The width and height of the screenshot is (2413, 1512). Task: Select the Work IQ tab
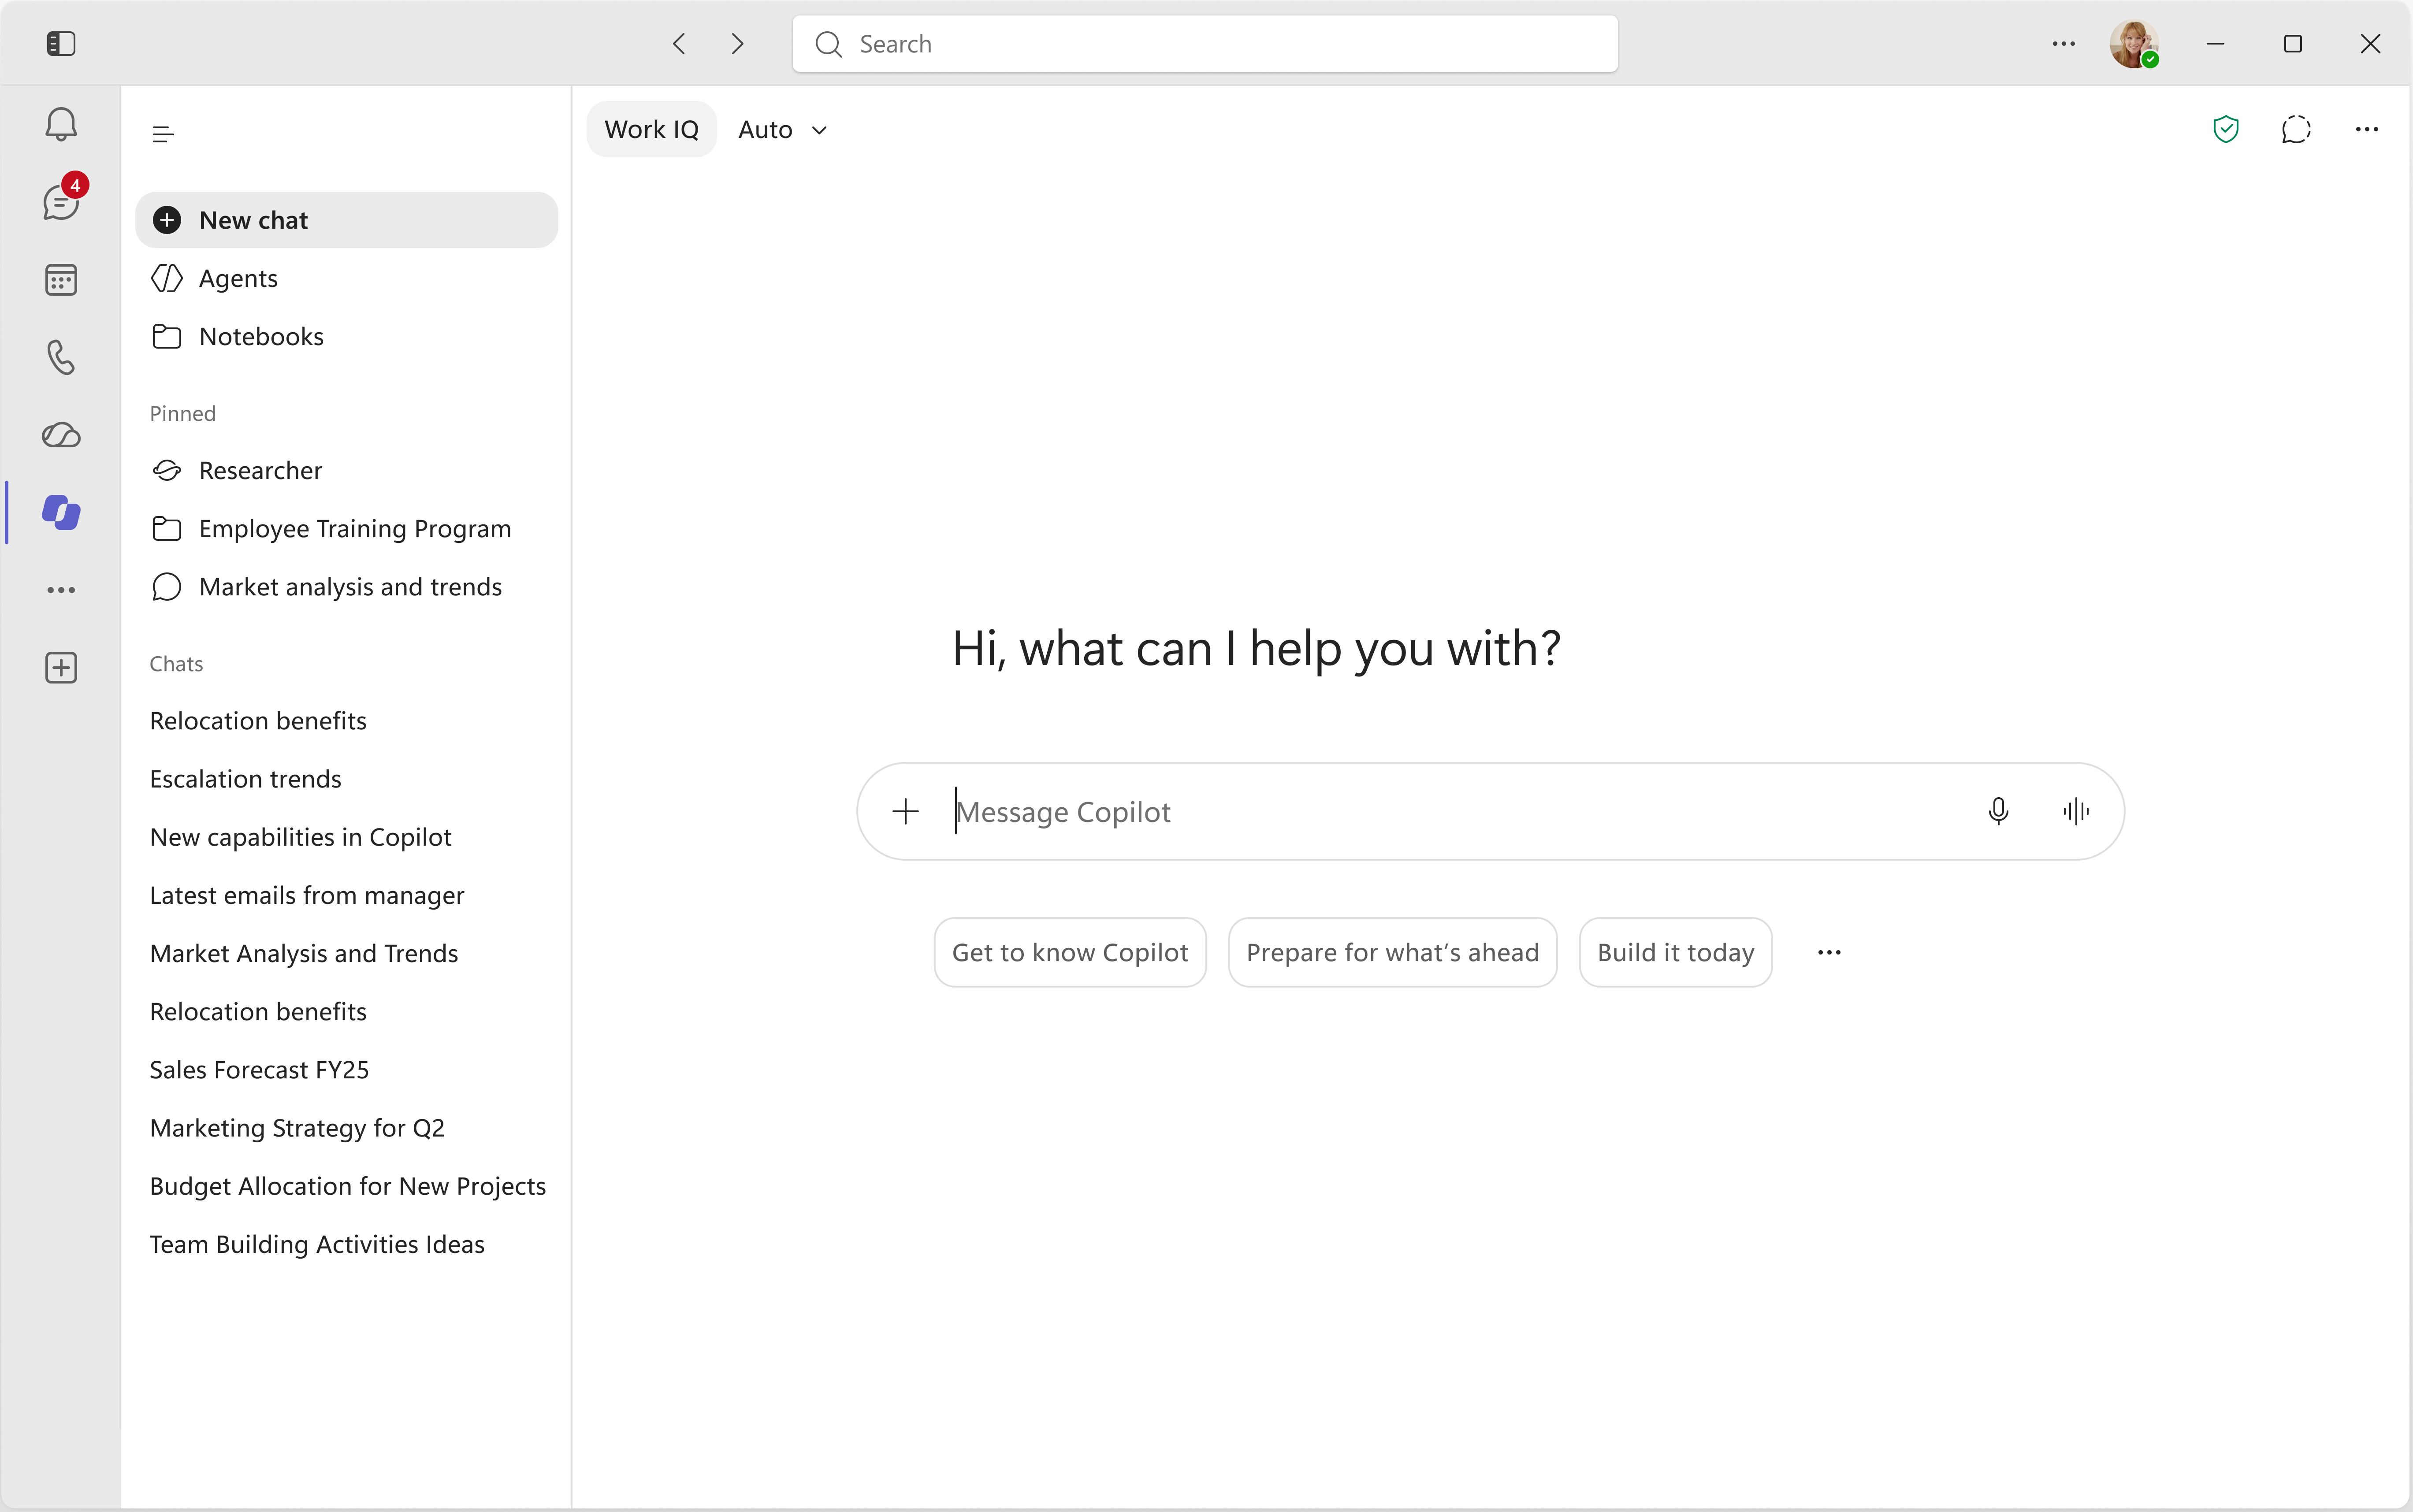pyautogui.click(x=651, y=130)
